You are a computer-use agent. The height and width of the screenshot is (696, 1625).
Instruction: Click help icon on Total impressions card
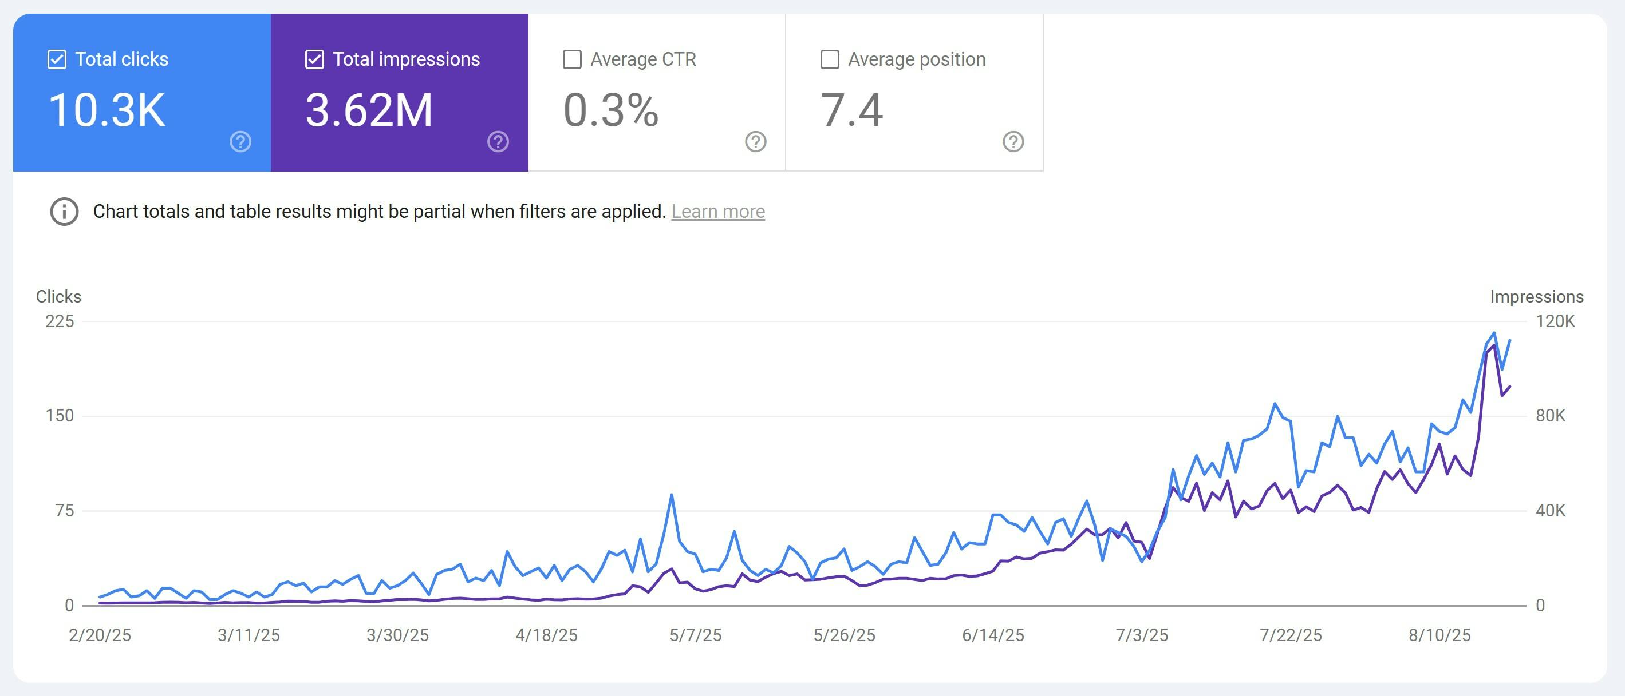tap(498, 142)
